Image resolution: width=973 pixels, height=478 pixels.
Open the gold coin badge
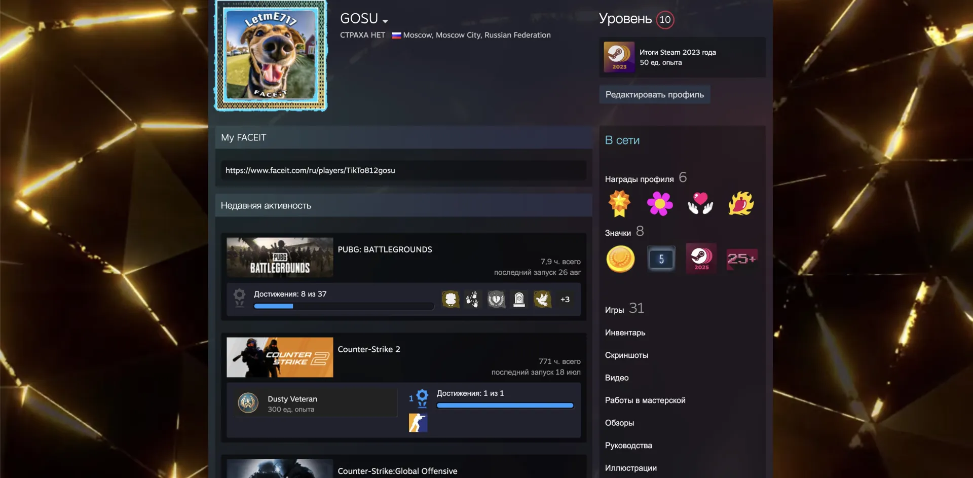[620, 259]
